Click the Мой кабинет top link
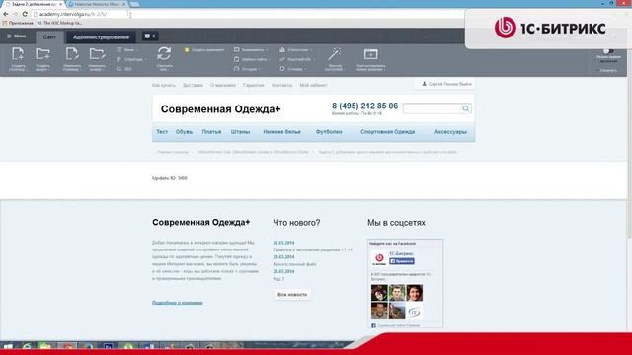This screenshot has width=632, height=355. coord(313,86)
